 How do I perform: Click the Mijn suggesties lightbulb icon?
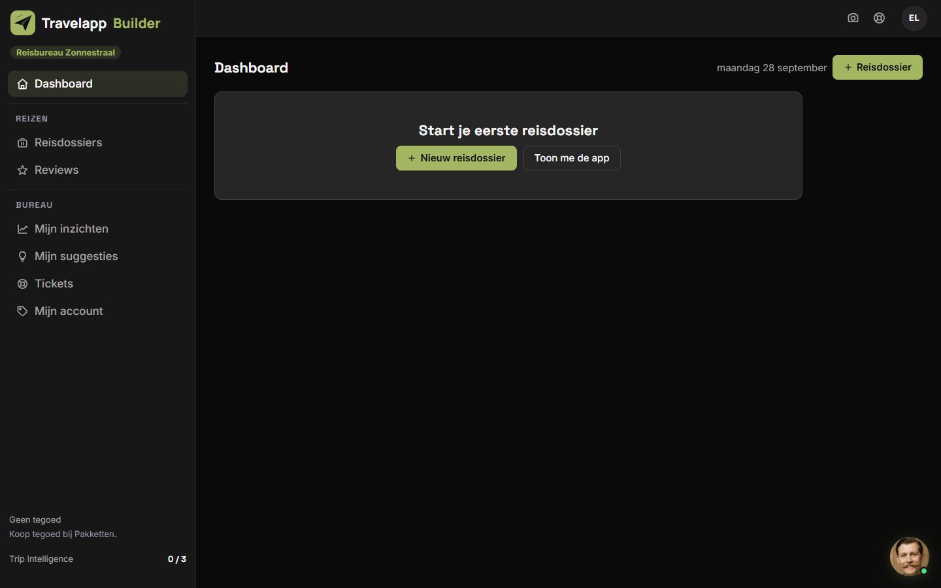coord(22,257)
